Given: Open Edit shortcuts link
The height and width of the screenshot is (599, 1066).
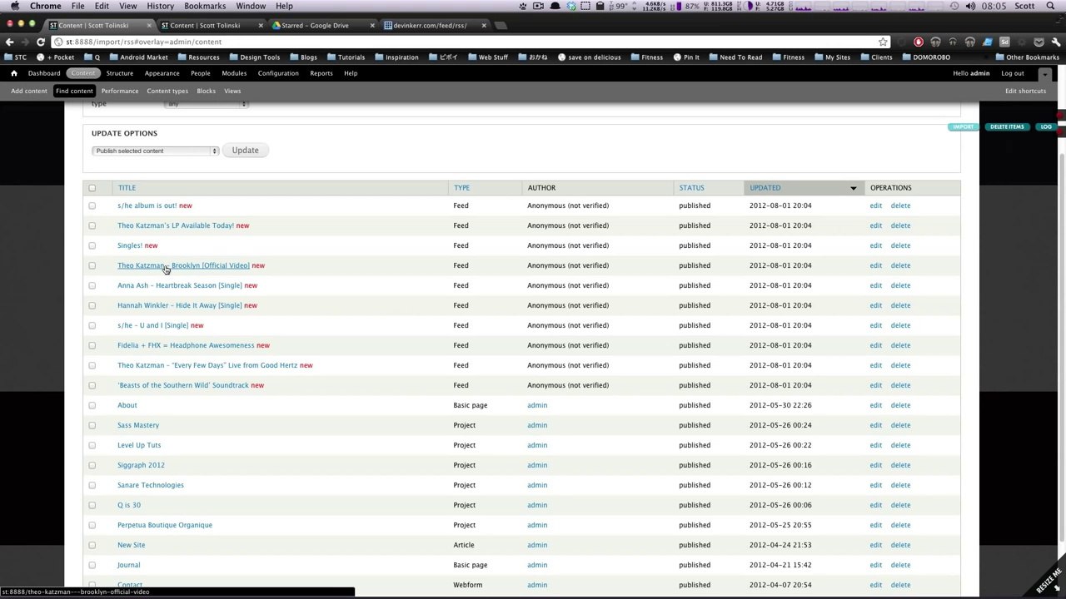Looking at the screenshot, I should click(x=1025, y=91).
